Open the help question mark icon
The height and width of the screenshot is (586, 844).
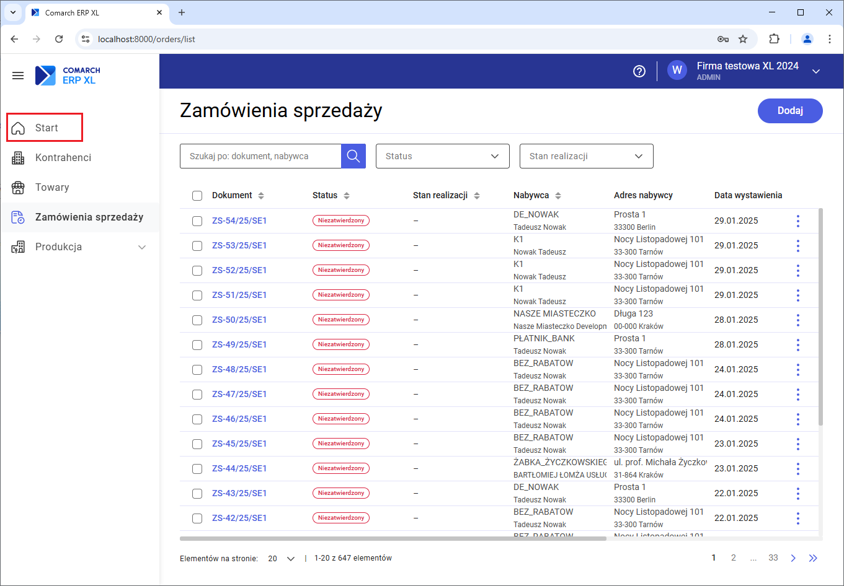(x=639, y=71)
